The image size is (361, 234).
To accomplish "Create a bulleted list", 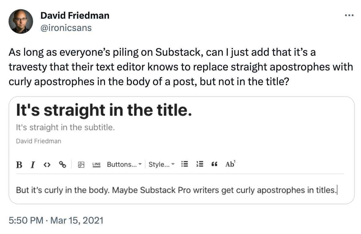I will (185, 164).
